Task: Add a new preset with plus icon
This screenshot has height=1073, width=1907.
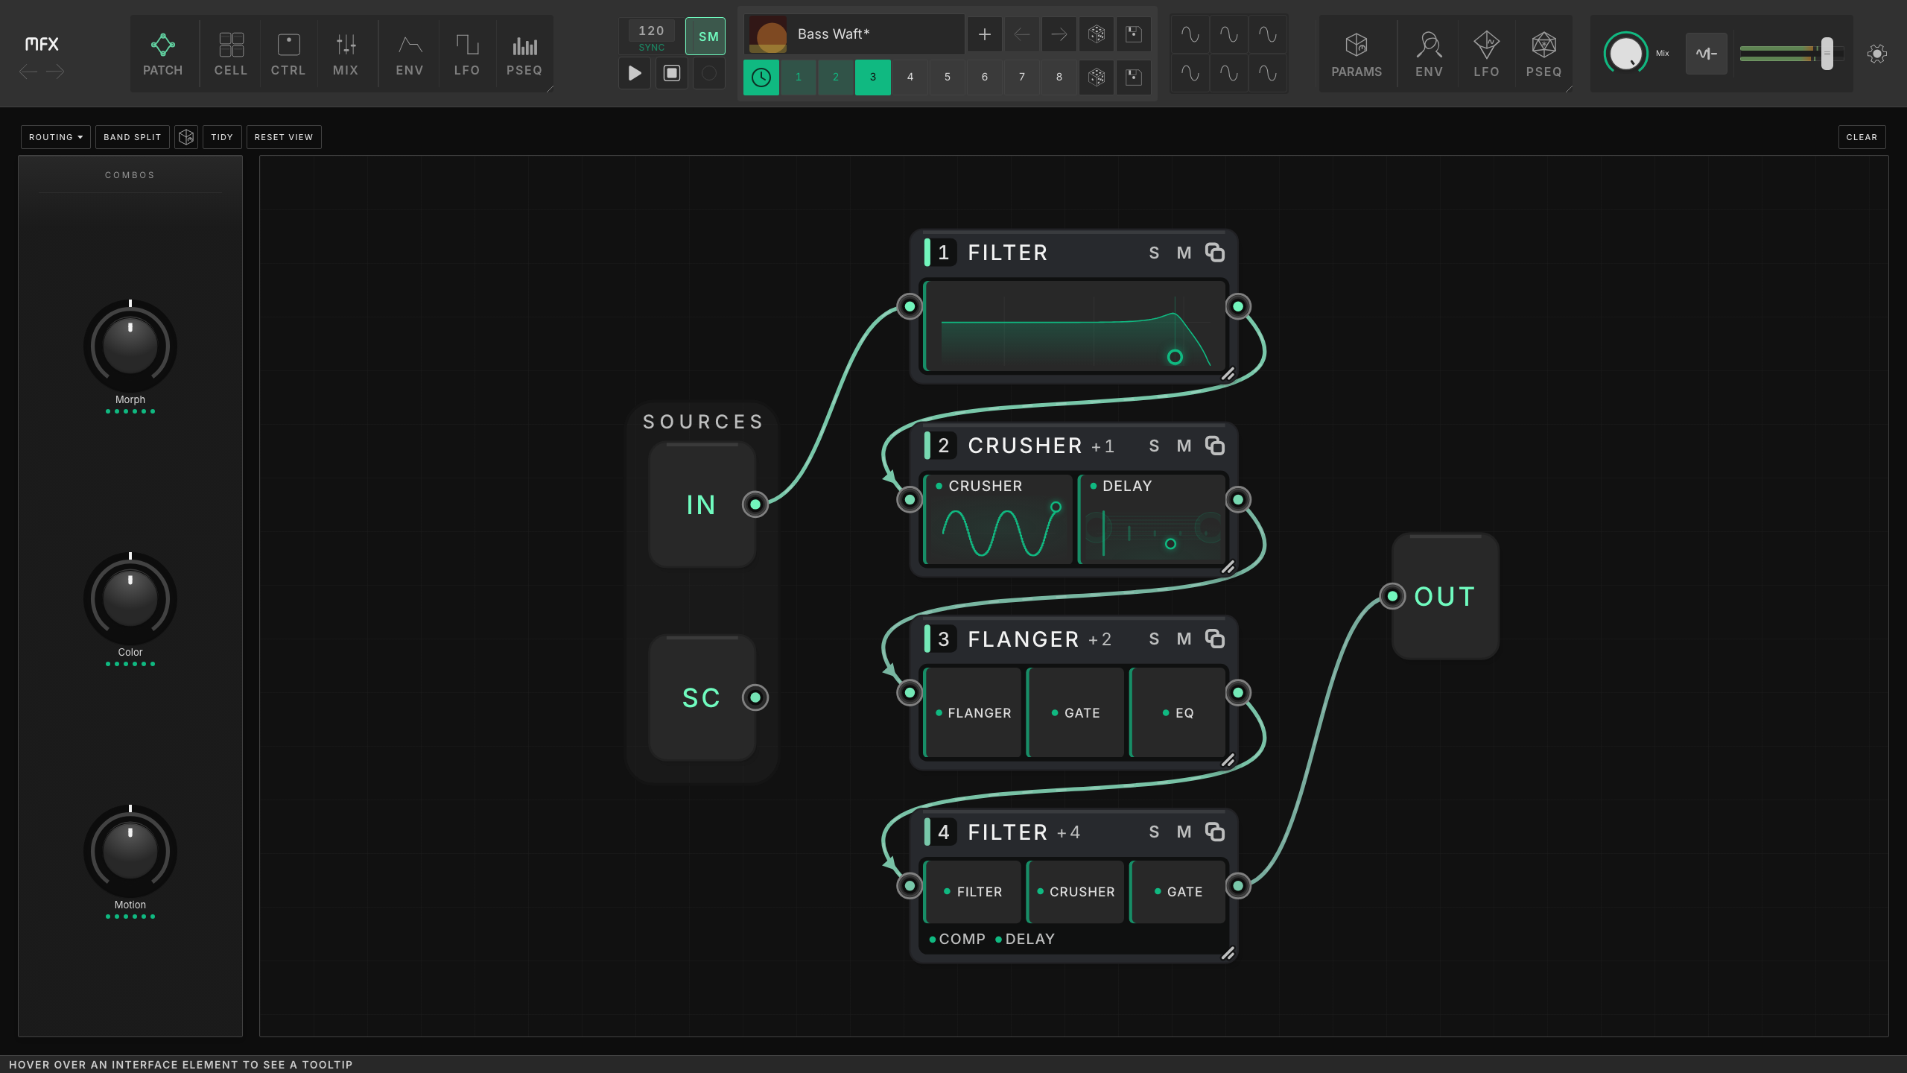Action: coord(985,34)
